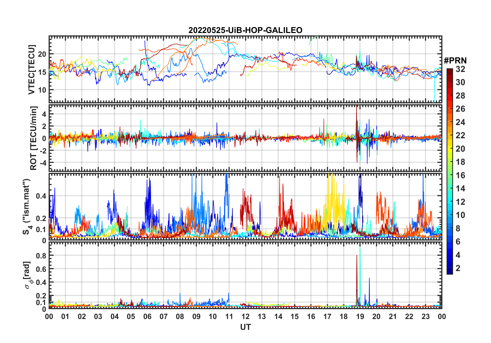Click the 23 hour tick label
This screenshot has height=343, width=491.
425,316
